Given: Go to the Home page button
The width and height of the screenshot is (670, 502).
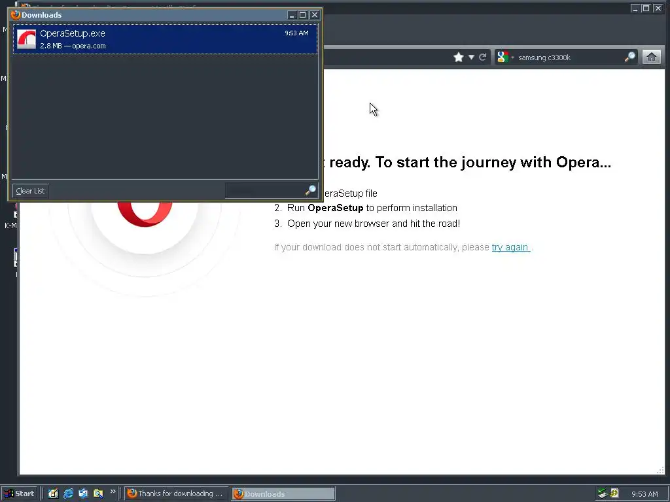Looking at the screenshot, I should pos(651,58).
